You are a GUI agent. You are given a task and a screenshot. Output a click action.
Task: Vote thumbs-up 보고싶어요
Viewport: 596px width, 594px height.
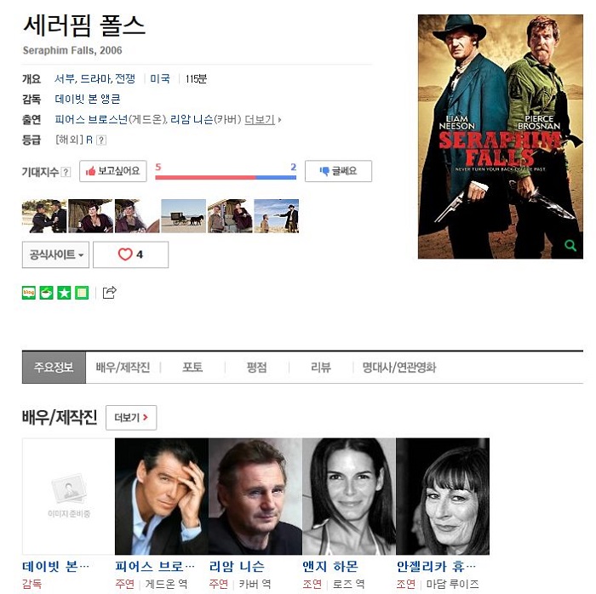pos(113,171)
